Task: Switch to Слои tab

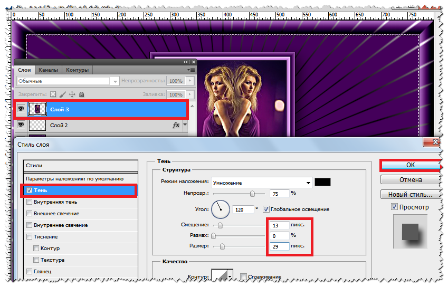Action: pyautogui.click(x=24, y=70)
